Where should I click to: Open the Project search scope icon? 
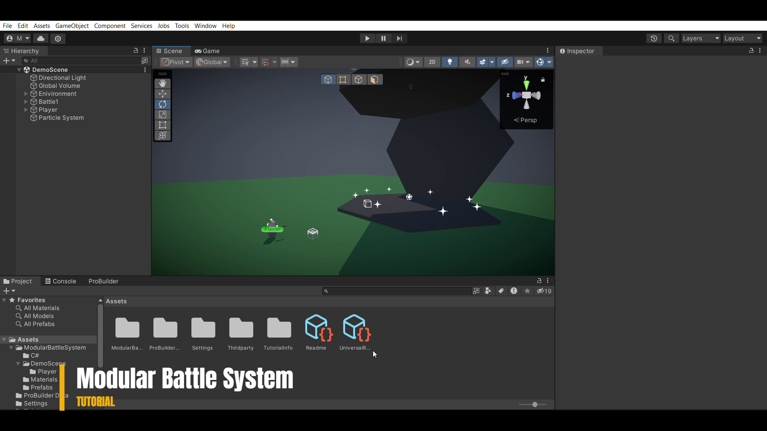[476, 291]
